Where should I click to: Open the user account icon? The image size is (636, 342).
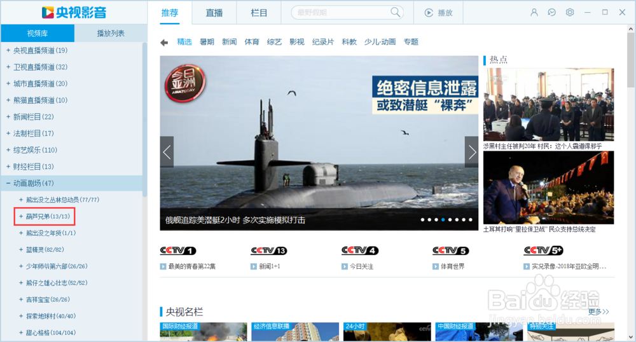[x=534, y=13]
